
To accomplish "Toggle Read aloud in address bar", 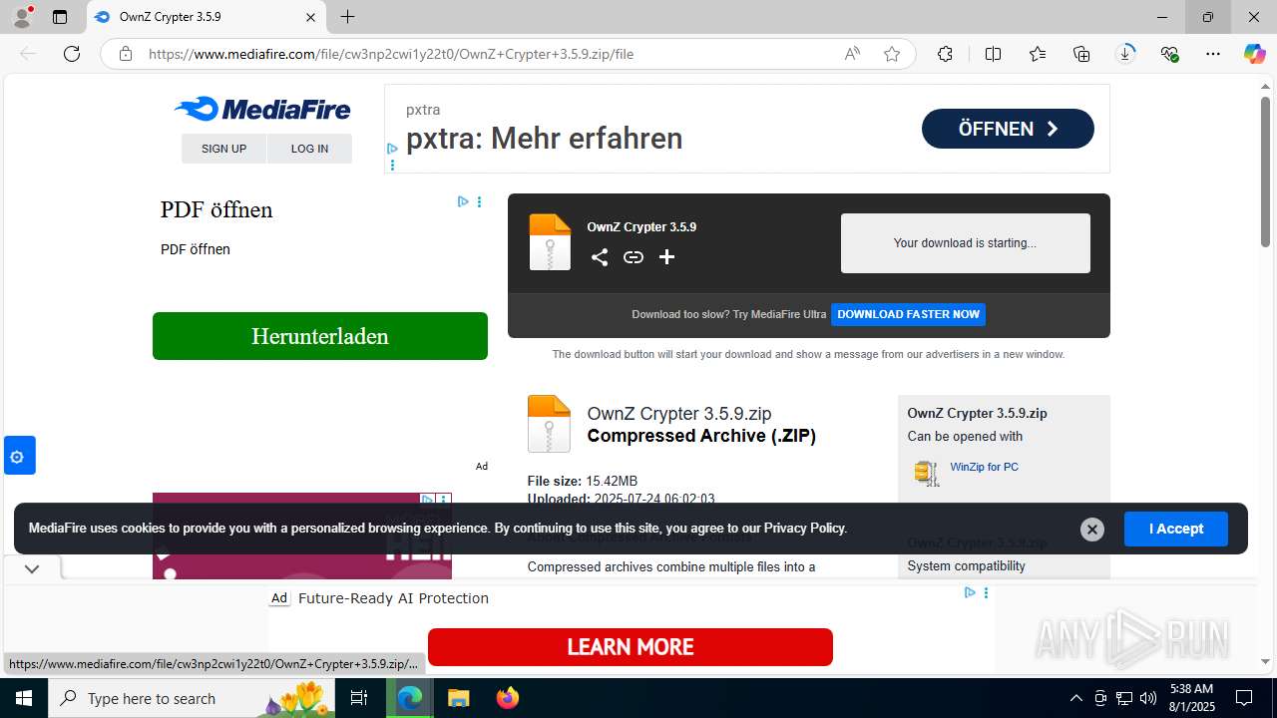I will 852,54.
